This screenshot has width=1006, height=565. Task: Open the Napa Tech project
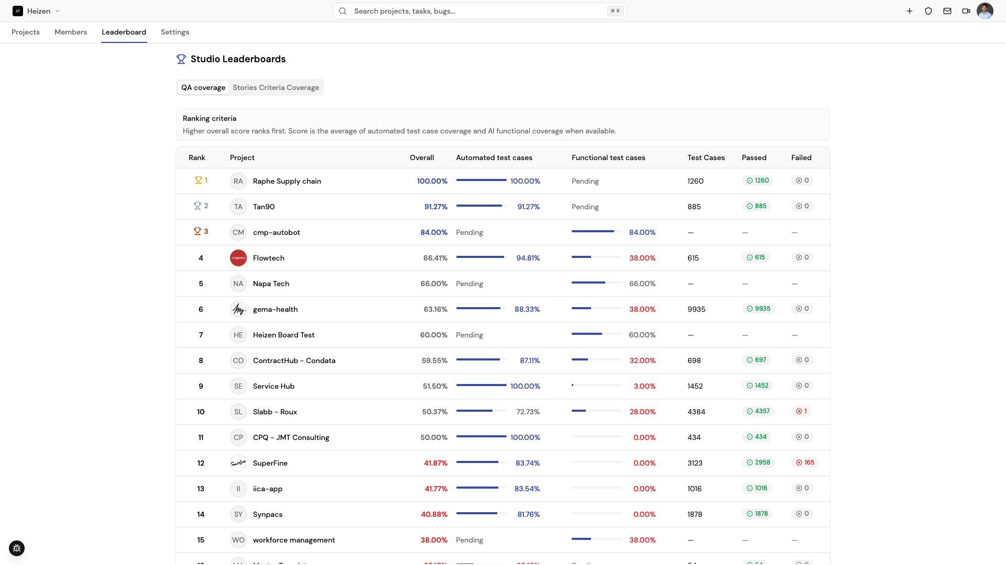point(271,284)
